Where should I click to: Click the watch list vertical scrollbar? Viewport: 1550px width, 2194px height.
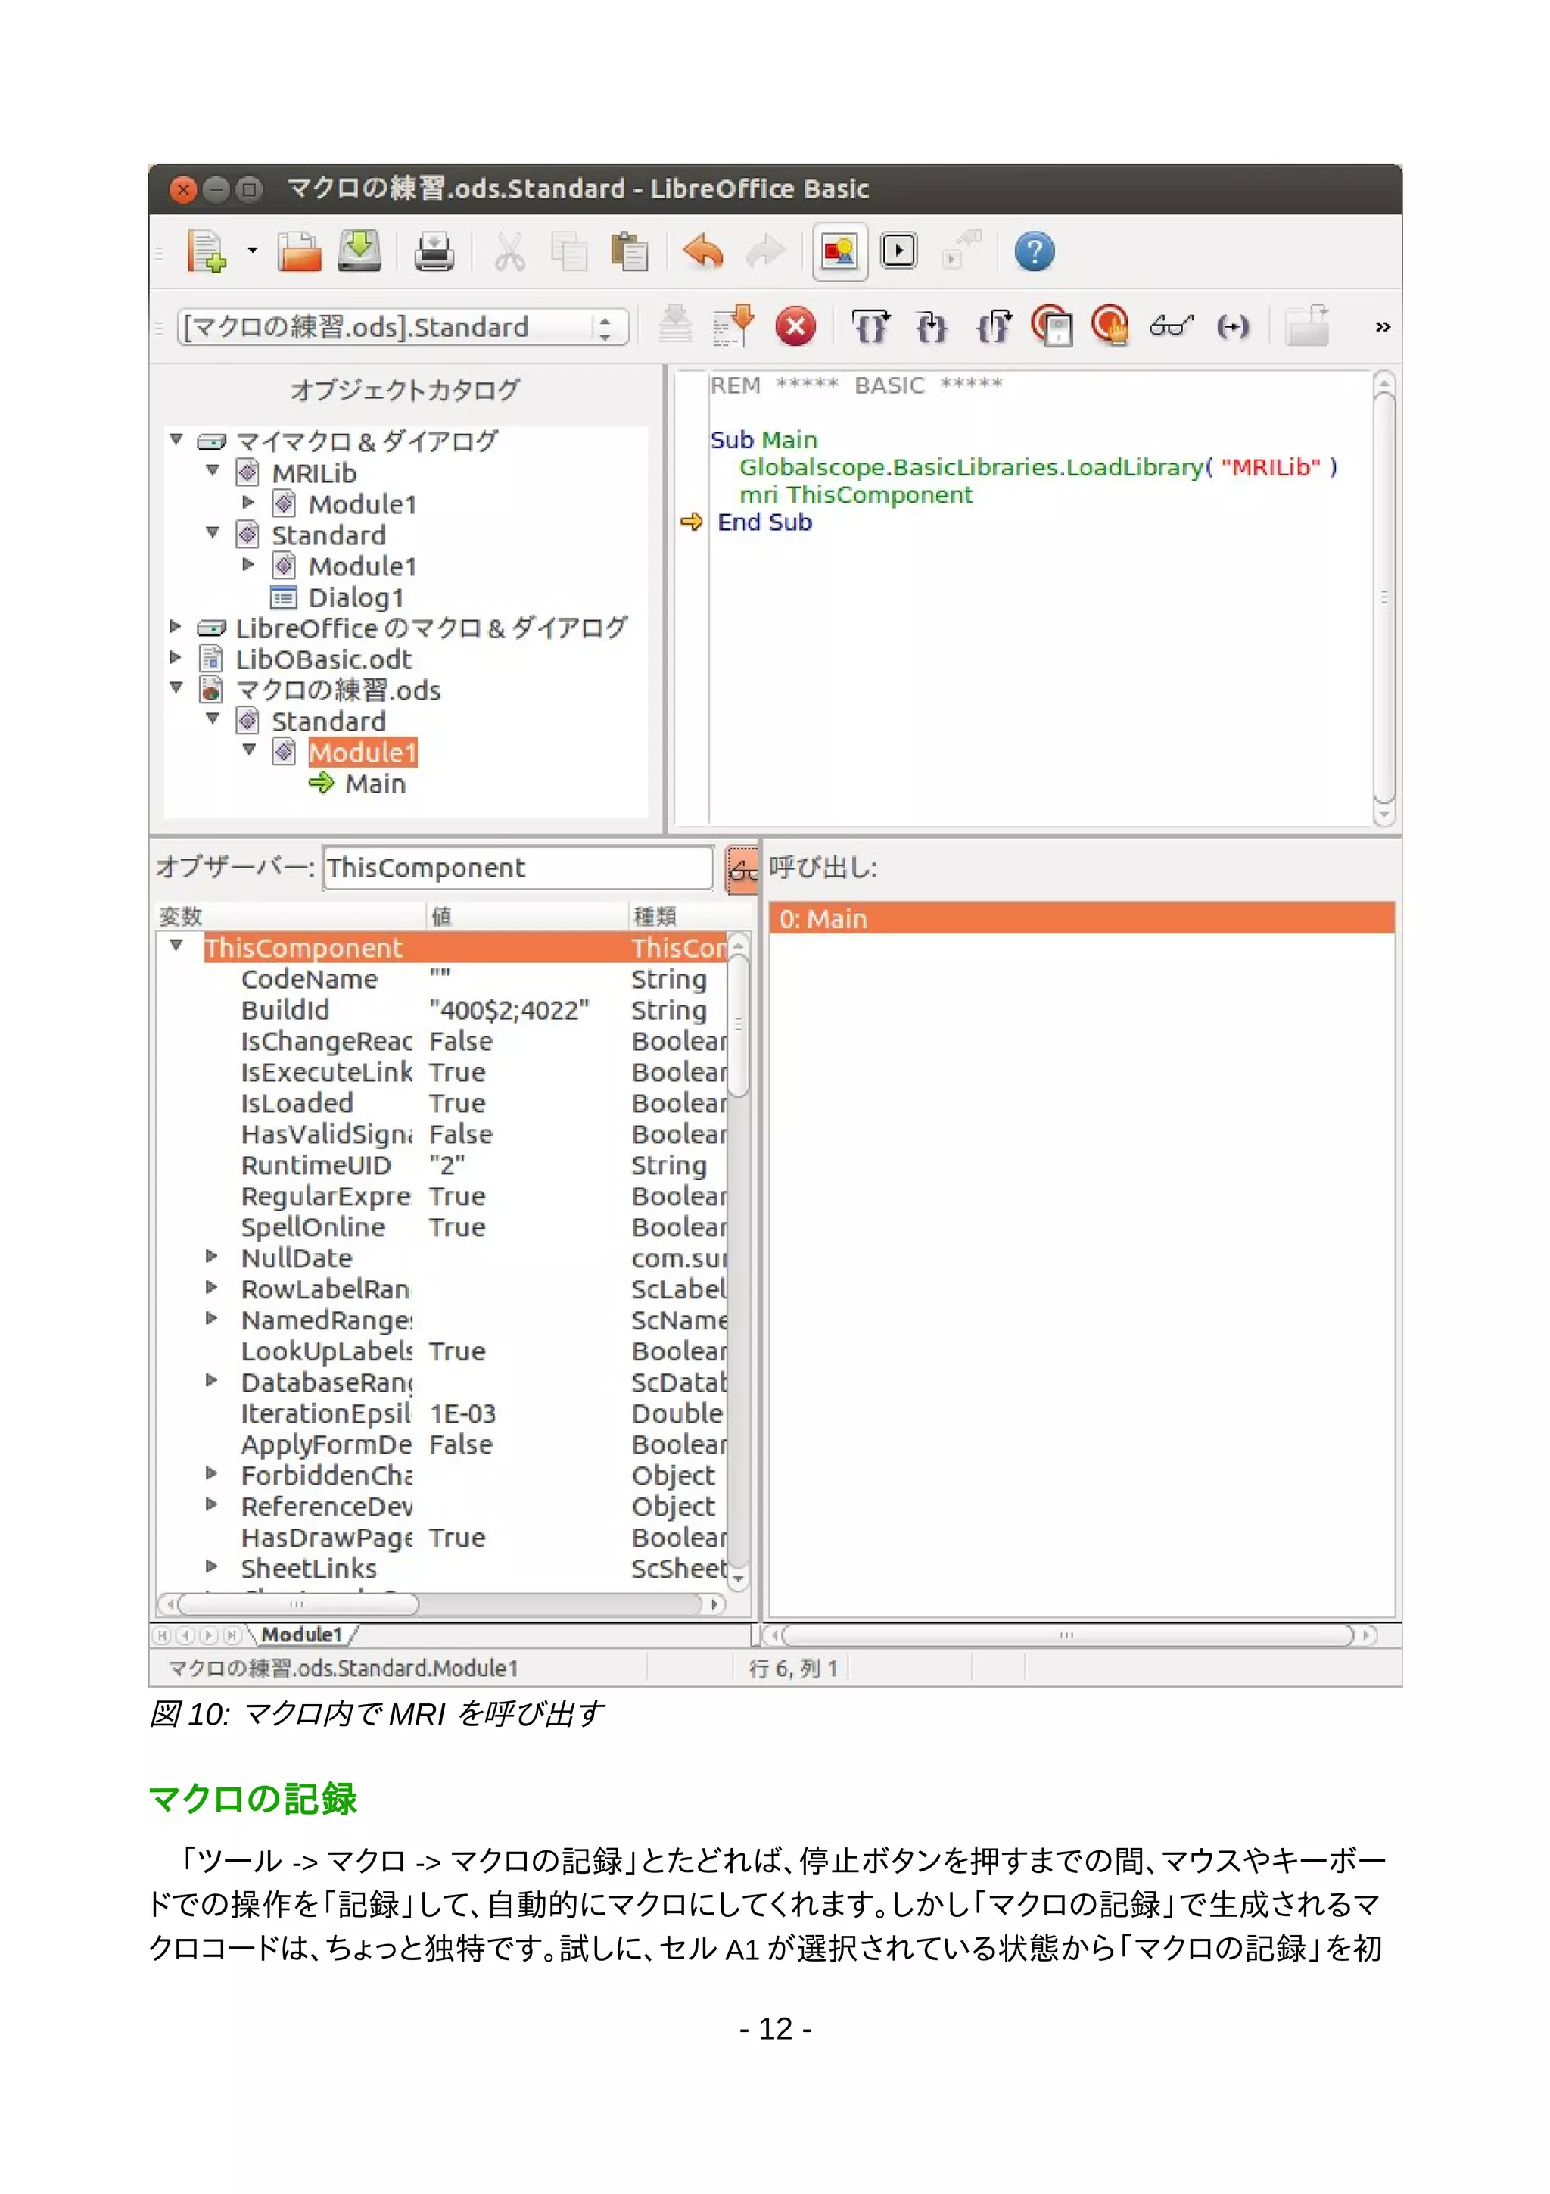[x=738, y=1260]
